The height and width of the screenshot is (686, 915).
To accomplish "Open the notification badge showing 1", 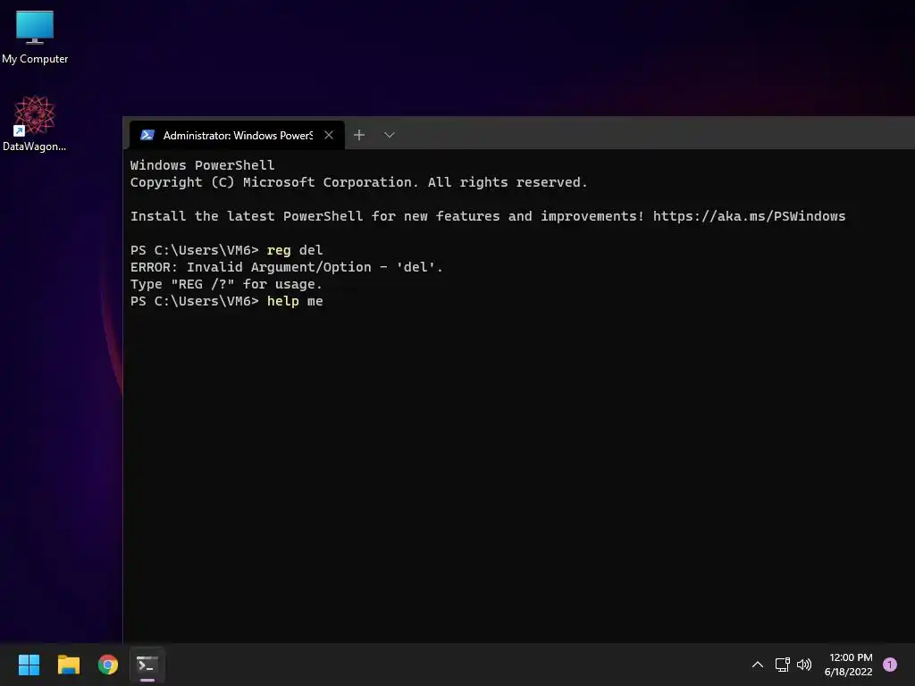I will (x=890, y=665).
